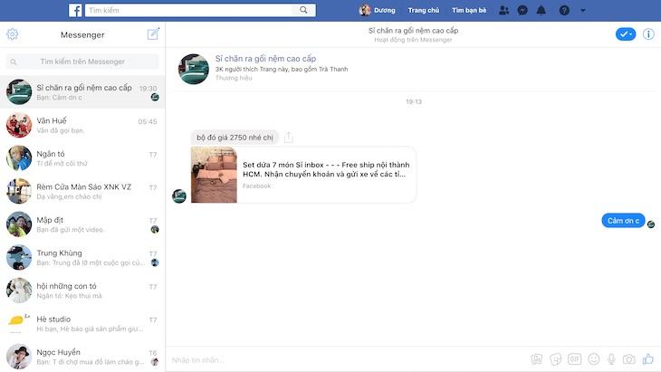Open the GIF picker
The height and width of the screenshot is (372, 661).
(575, 359)
